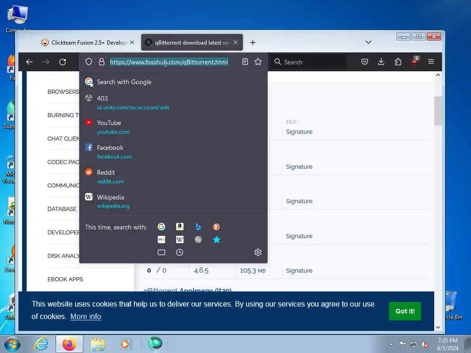This screenshot has height=353, width=471.
Task: Search this time with Google icon
Action: 161,227
